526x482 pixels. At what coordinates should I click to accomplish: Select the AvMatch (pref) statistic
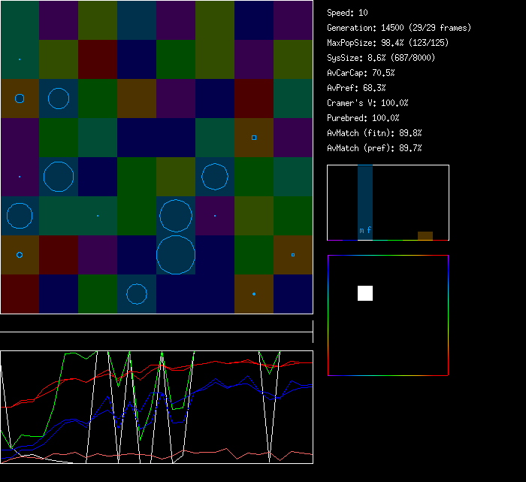pos(374,148)
